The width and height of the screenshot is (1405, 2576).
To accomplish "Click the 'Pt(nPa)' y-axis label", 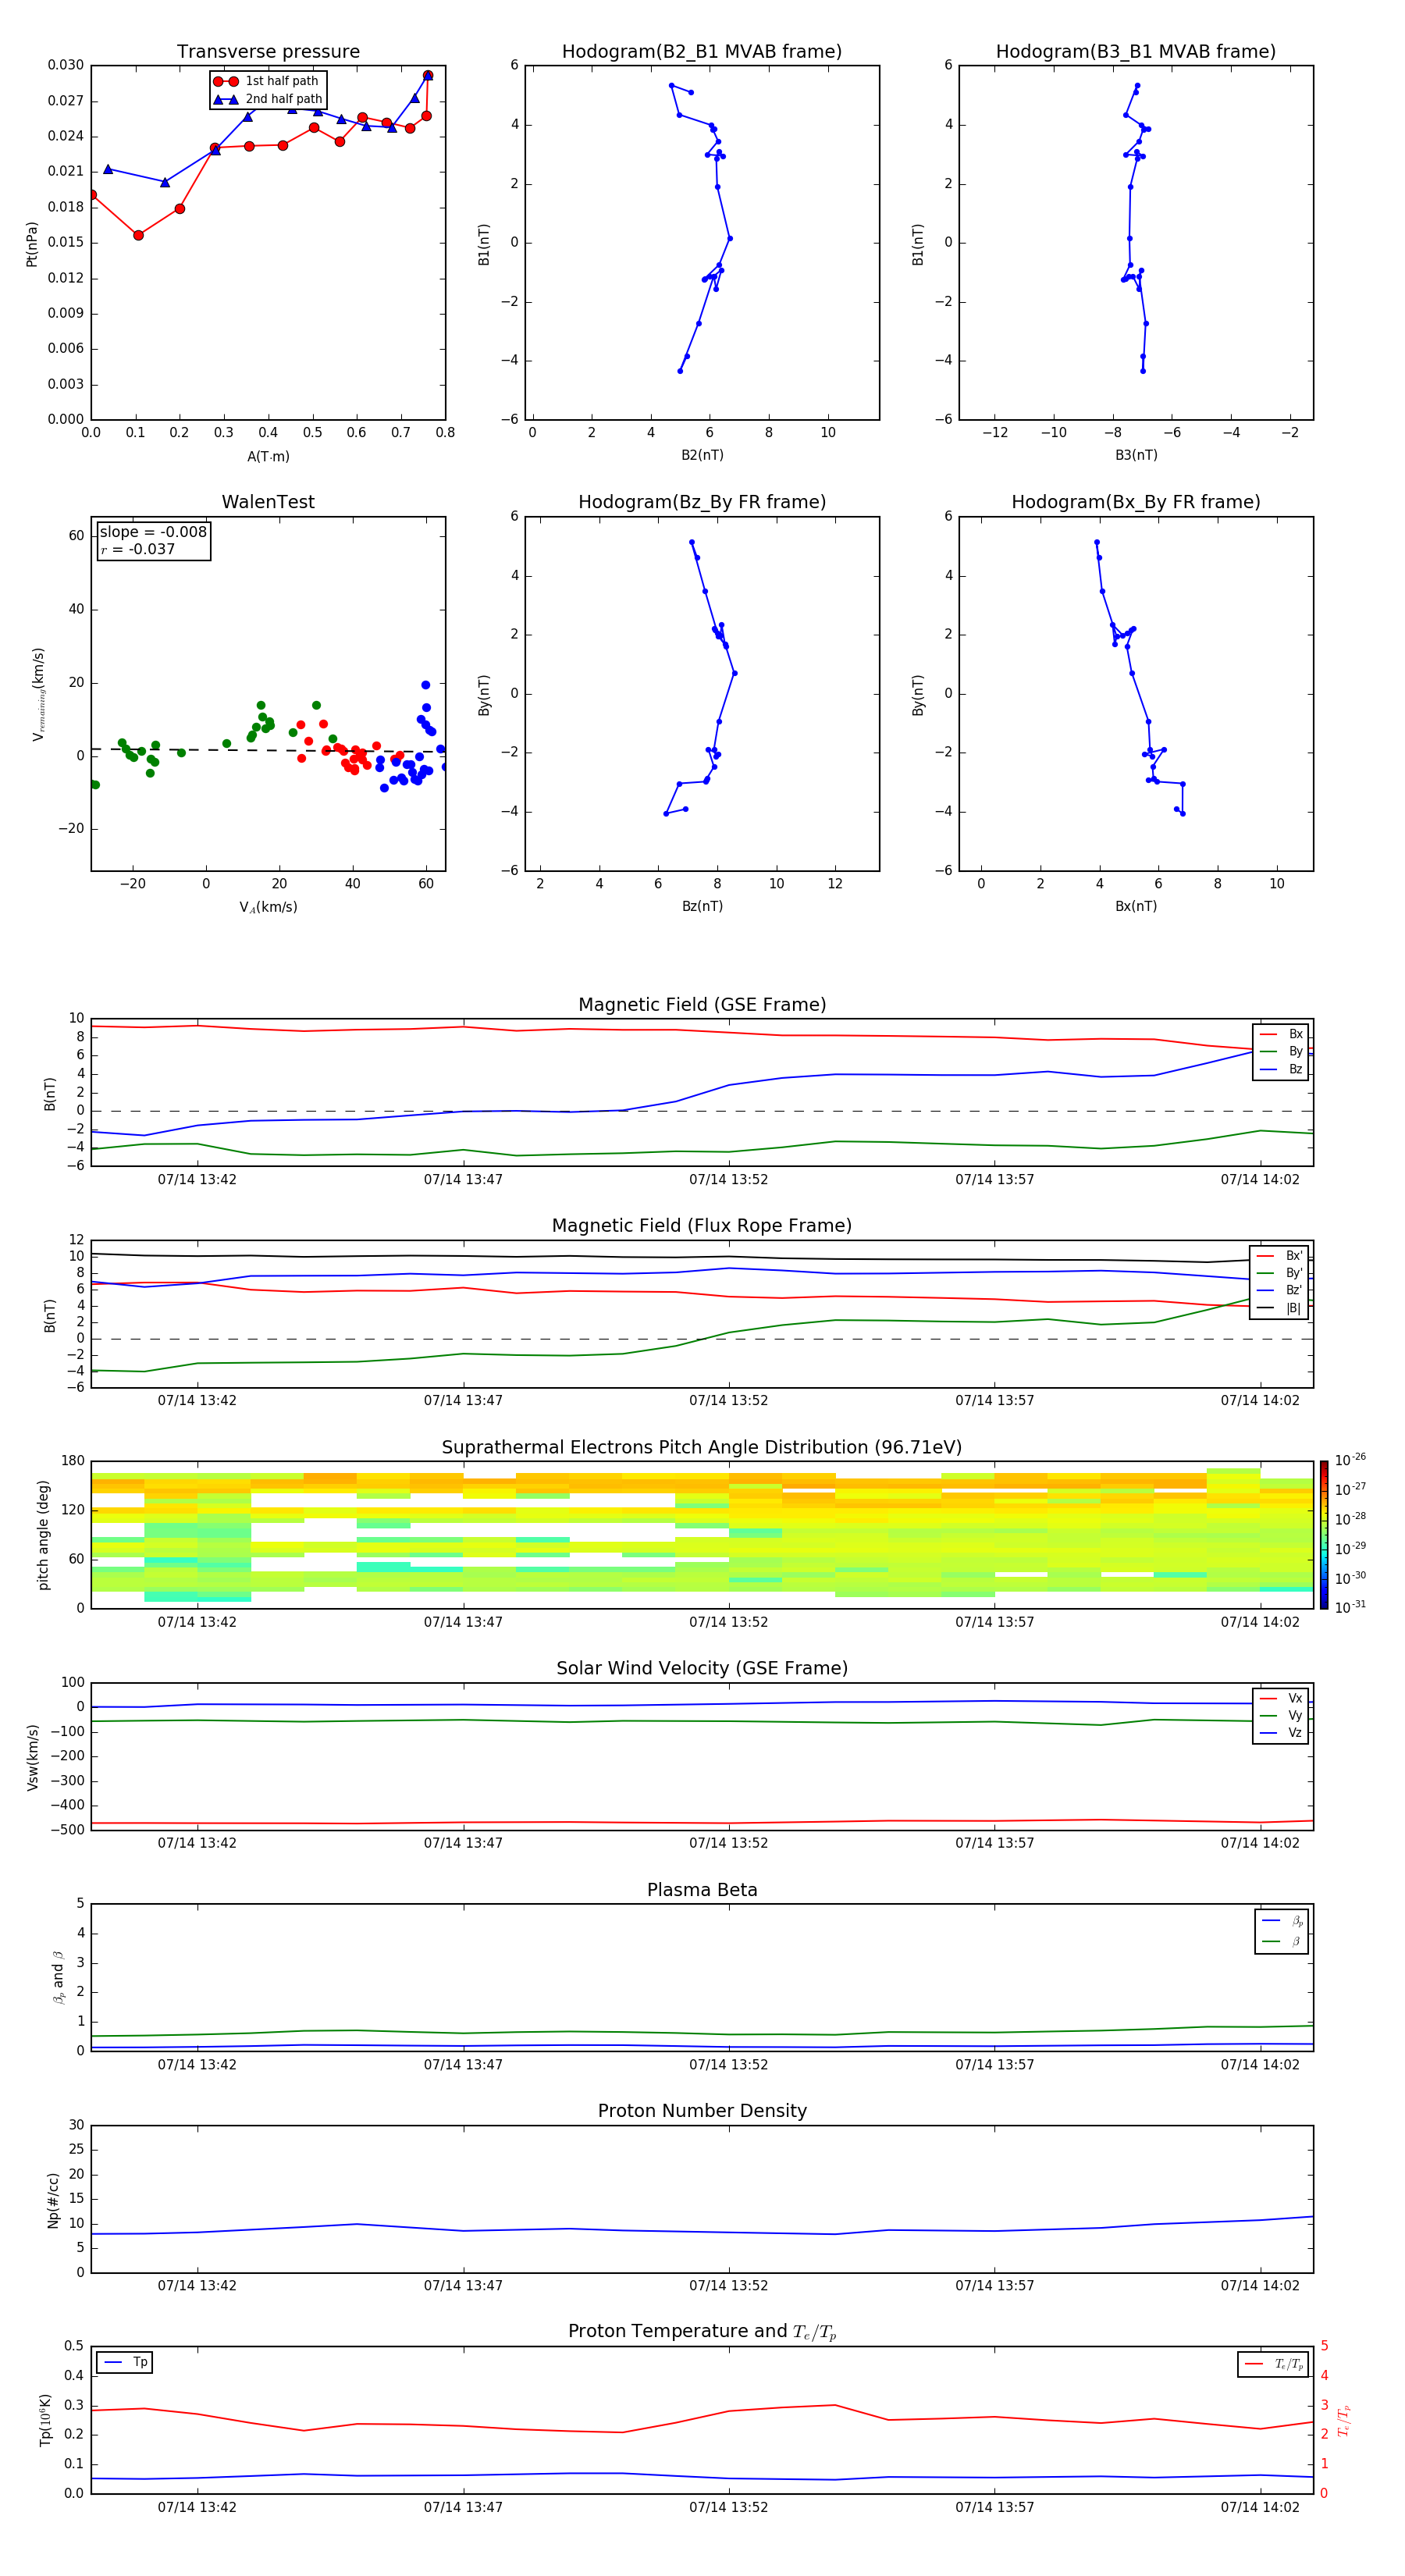I will [x=32, y=243].
